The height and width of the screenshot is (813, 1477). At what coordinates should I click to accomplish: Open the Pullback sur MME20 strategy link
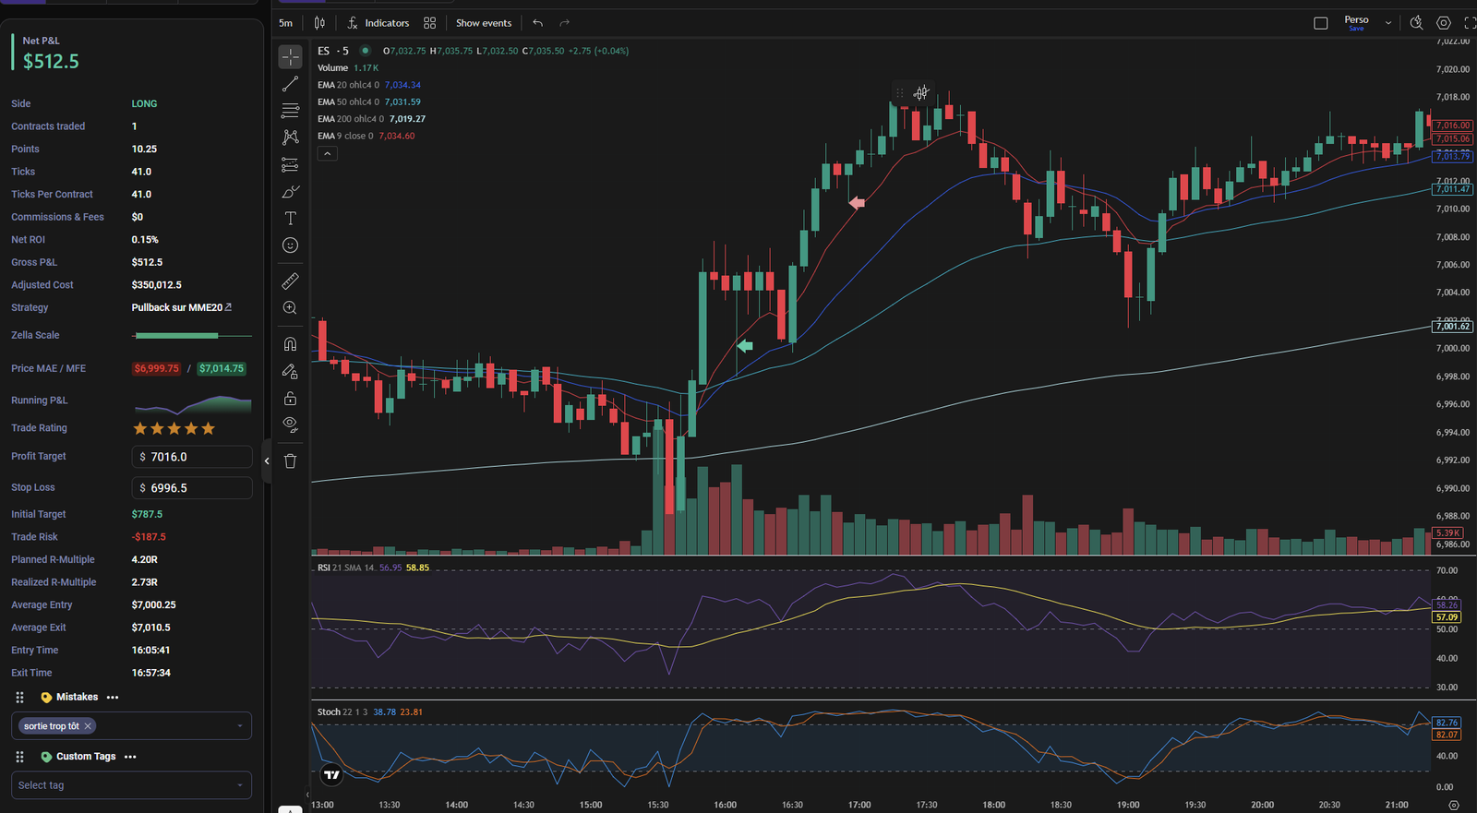pyautogui.click(x=181, y=307)
